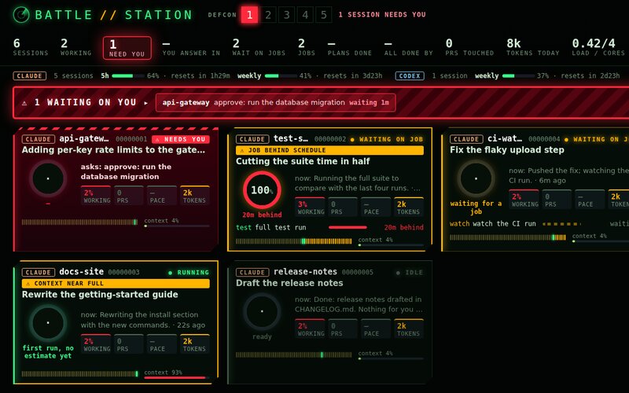Select DEFCON level 3
This screenshot has height=393, width=629.
click(286, 15)
